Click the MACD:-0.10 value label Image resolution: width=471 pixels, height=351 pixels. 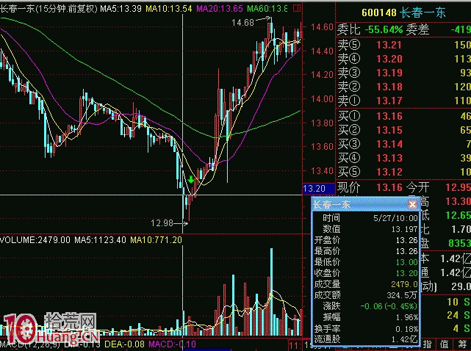tap(172, 344)
